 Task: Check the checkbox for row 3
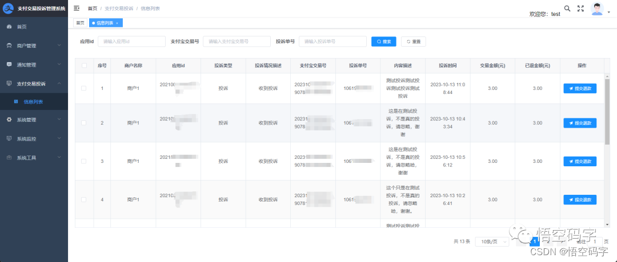[x=83, y=161]
